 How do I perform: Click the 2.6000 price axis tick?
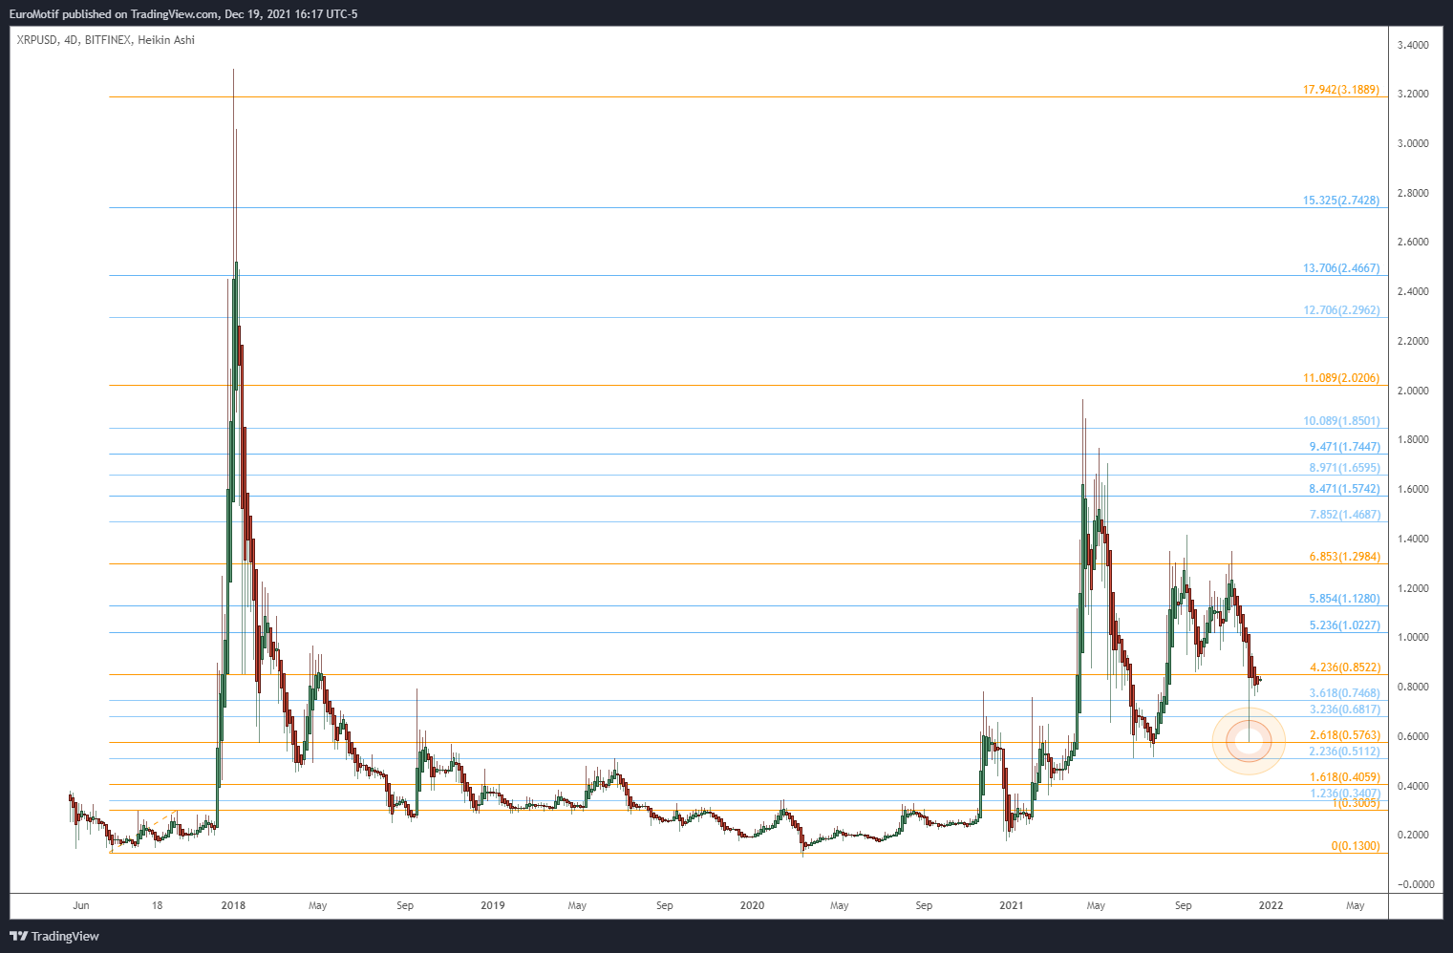coord(1413,243)
